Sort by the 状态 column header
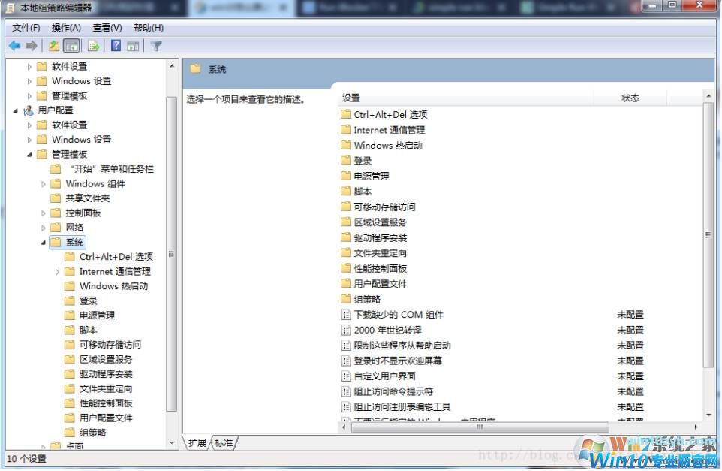This screenshot has width=722, height=471. point(630,98)
